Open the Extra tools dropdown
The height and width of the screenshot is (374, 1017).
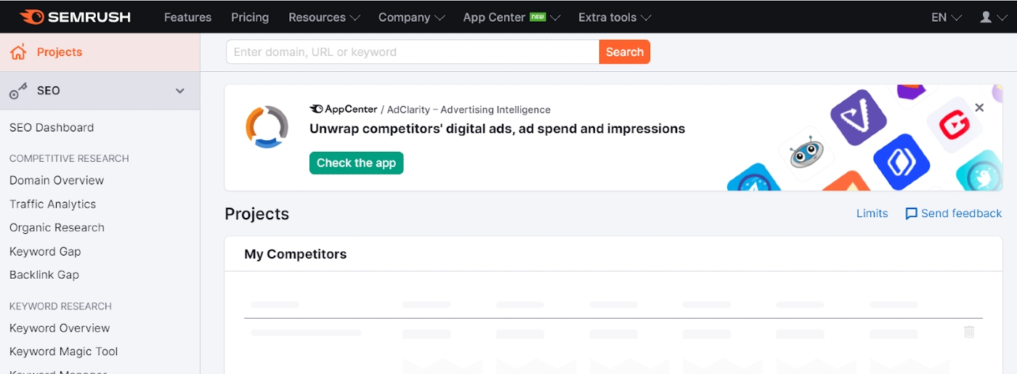[615, 17]
